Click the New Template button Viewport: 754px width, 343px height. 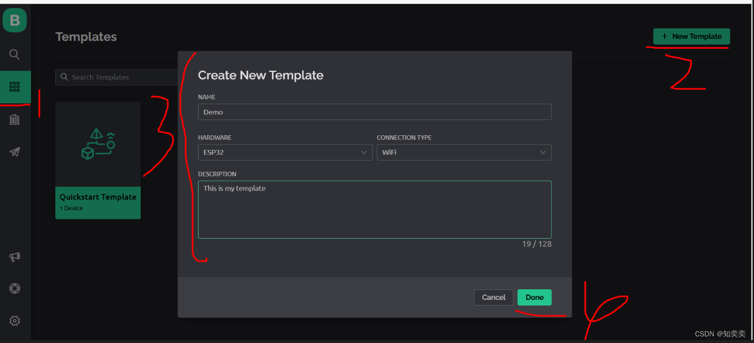click(692, 36)
